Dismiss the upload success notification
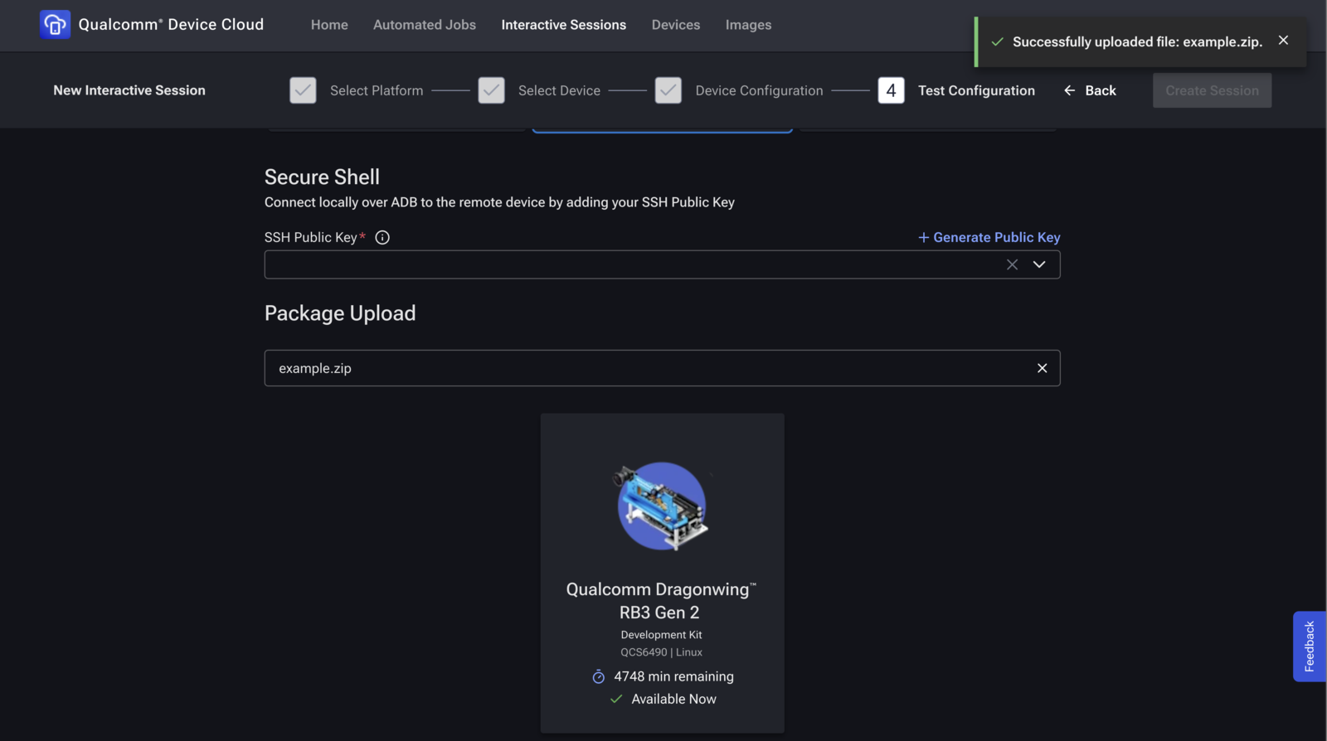 1283,41
